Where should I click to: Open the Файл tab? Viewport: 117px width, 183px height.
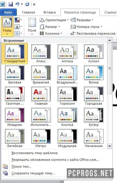pos(8,12)
